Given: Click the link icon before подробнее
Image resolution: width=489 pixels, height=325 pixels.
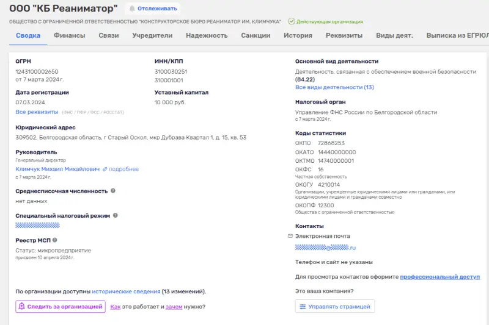Looking at the screenshot, I should [105, 169].
